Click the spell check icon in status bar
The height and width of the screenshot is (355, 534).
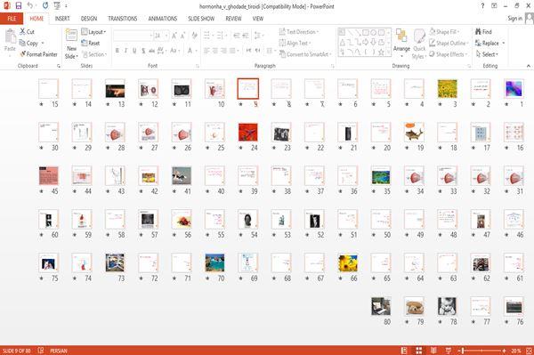pyautogui.click(x=41, y=351)
